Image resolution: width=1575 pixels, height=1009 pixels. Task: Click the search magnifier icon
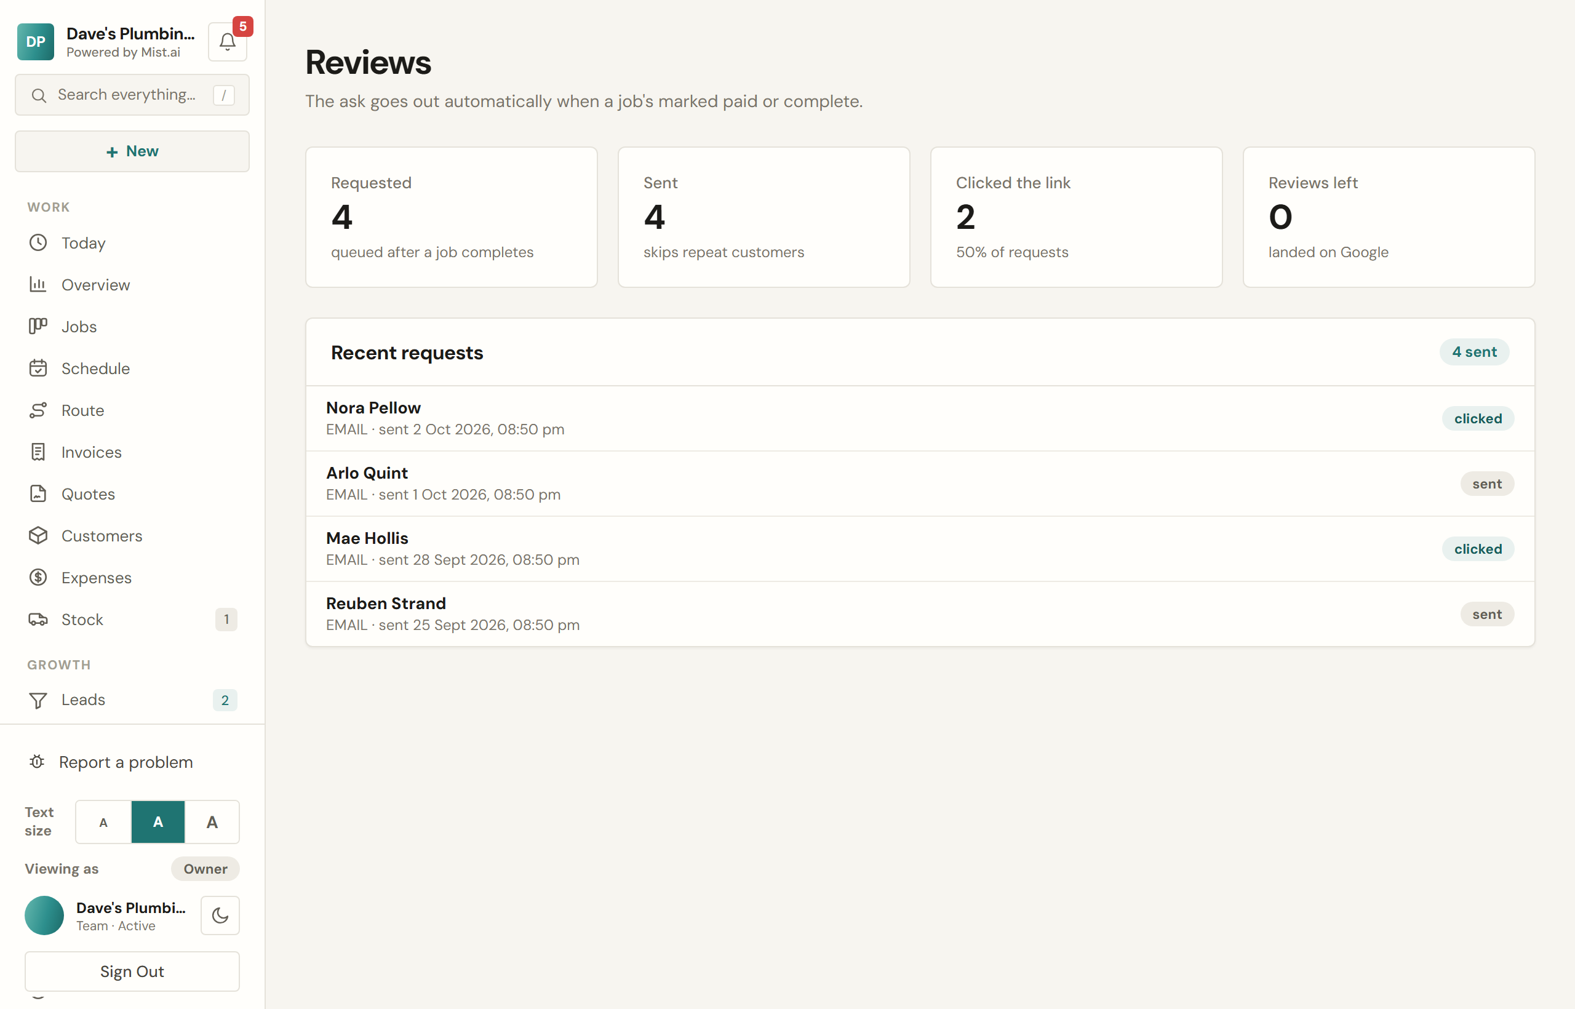[x=39, y=95]
